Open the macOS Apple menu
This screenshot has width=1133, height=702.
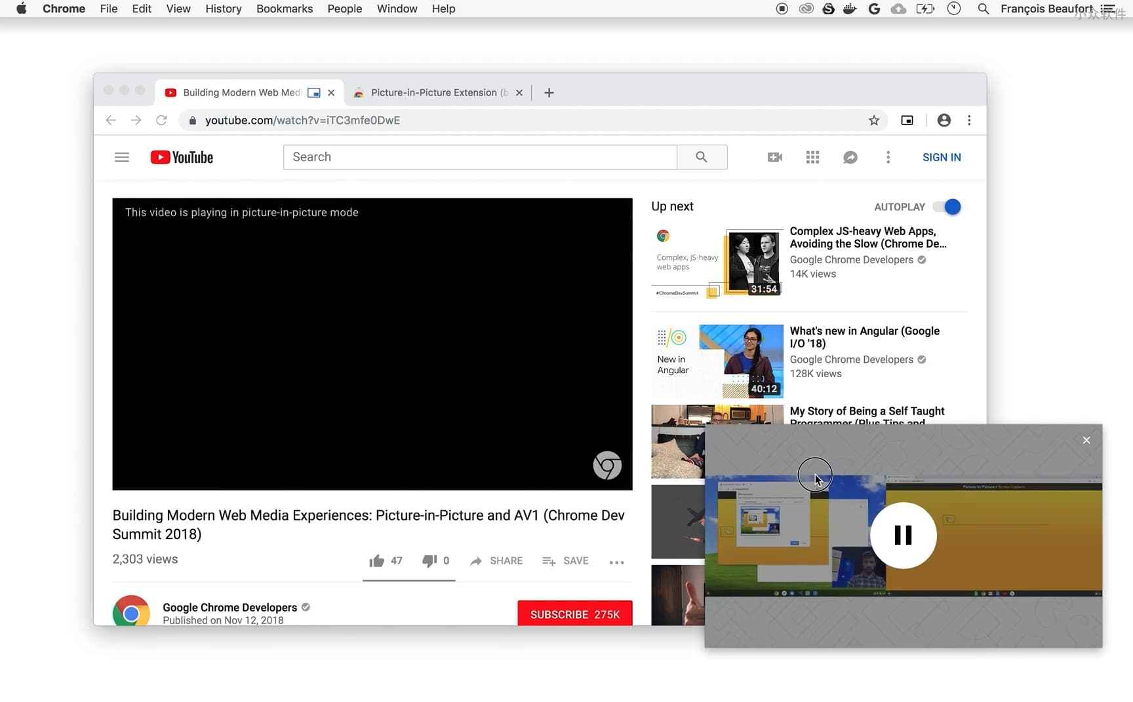22,9
